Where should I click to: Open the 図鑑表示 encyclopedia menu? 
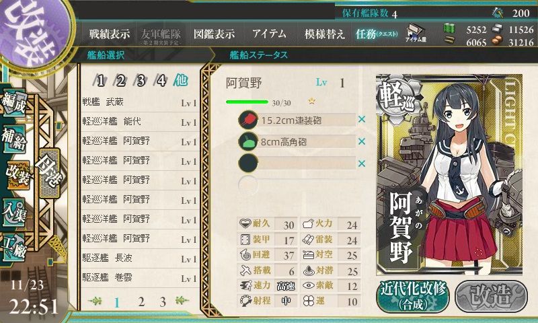click(x=214, y=34)
